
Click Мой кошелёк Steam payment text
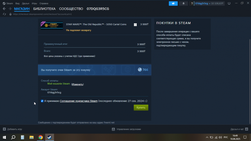(x=59, y=84)
